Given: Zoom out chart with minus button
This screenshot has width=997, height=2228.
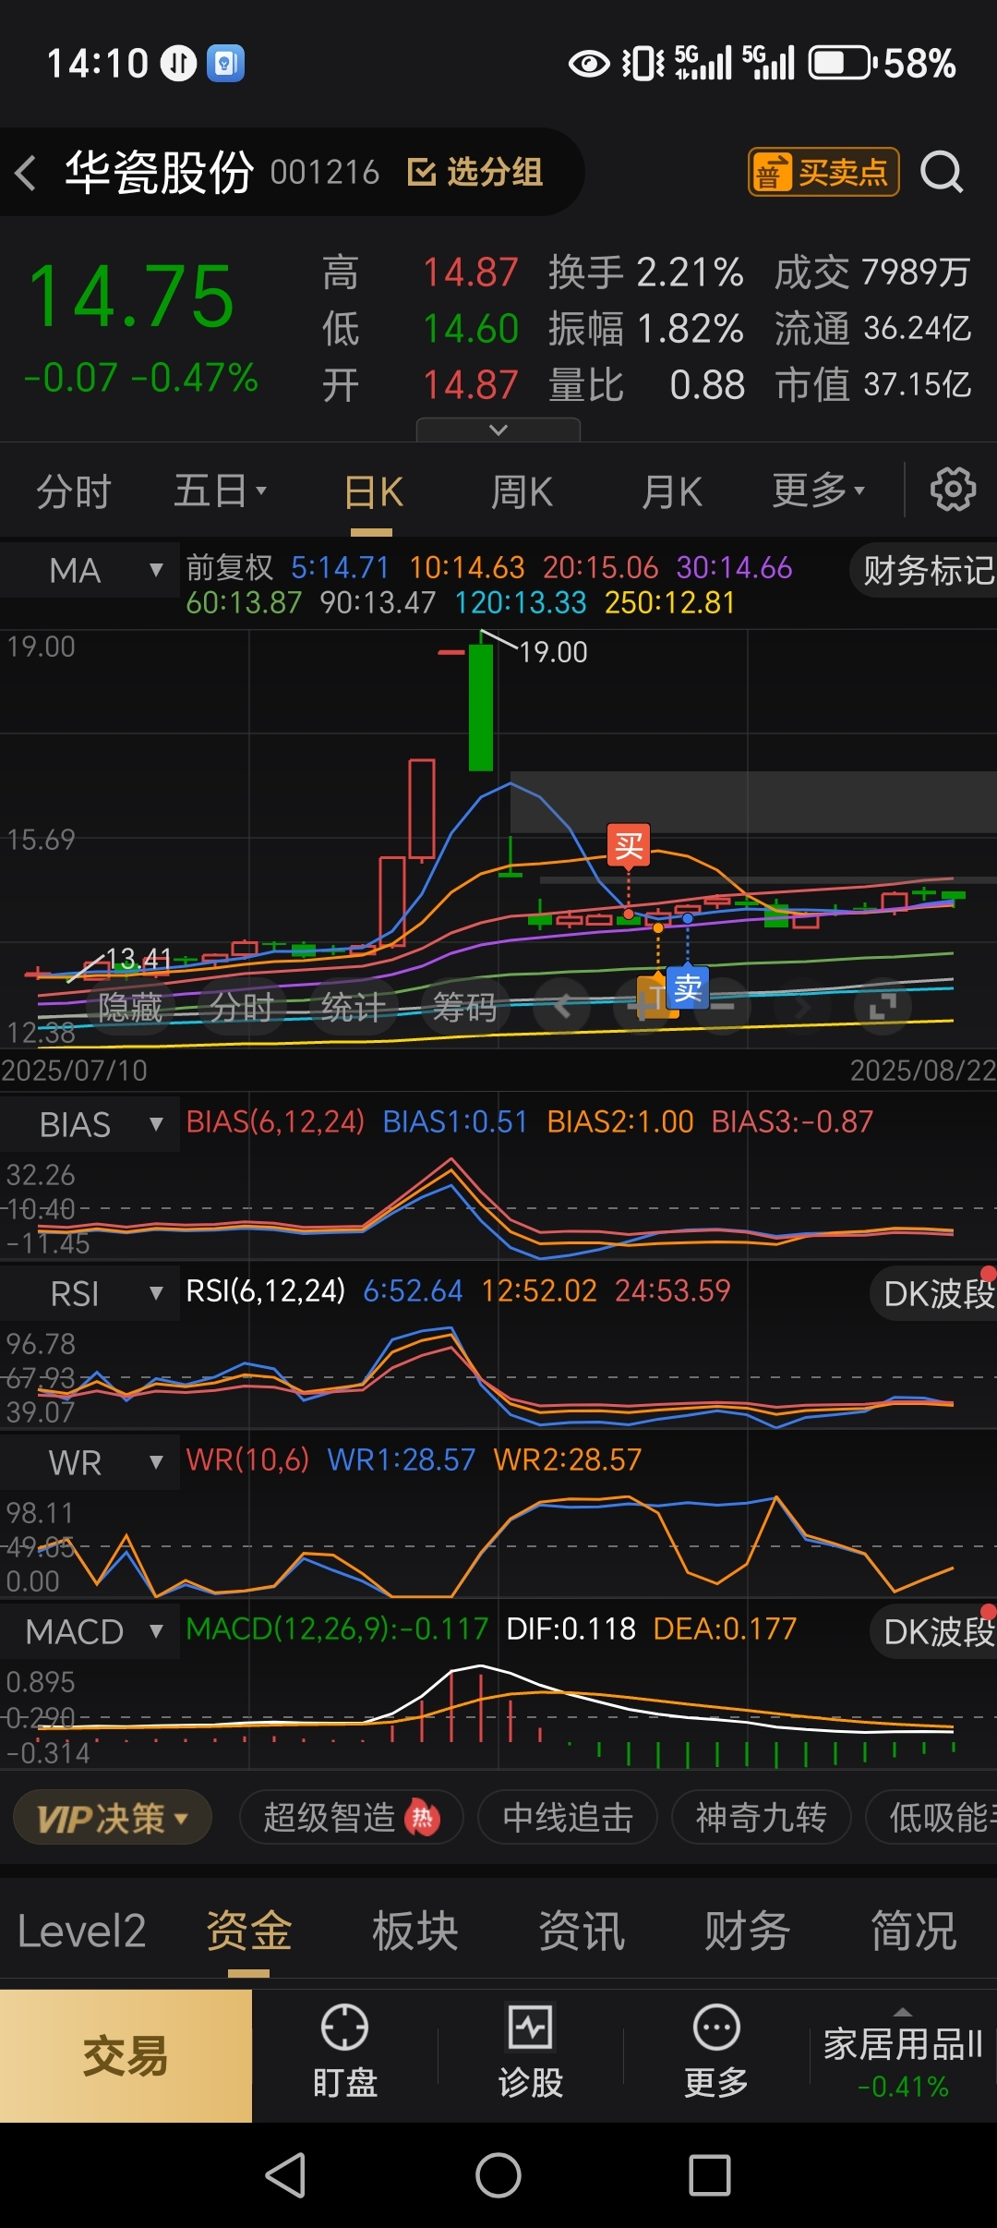Looking at the screenshot, I should pos(722,1006).
